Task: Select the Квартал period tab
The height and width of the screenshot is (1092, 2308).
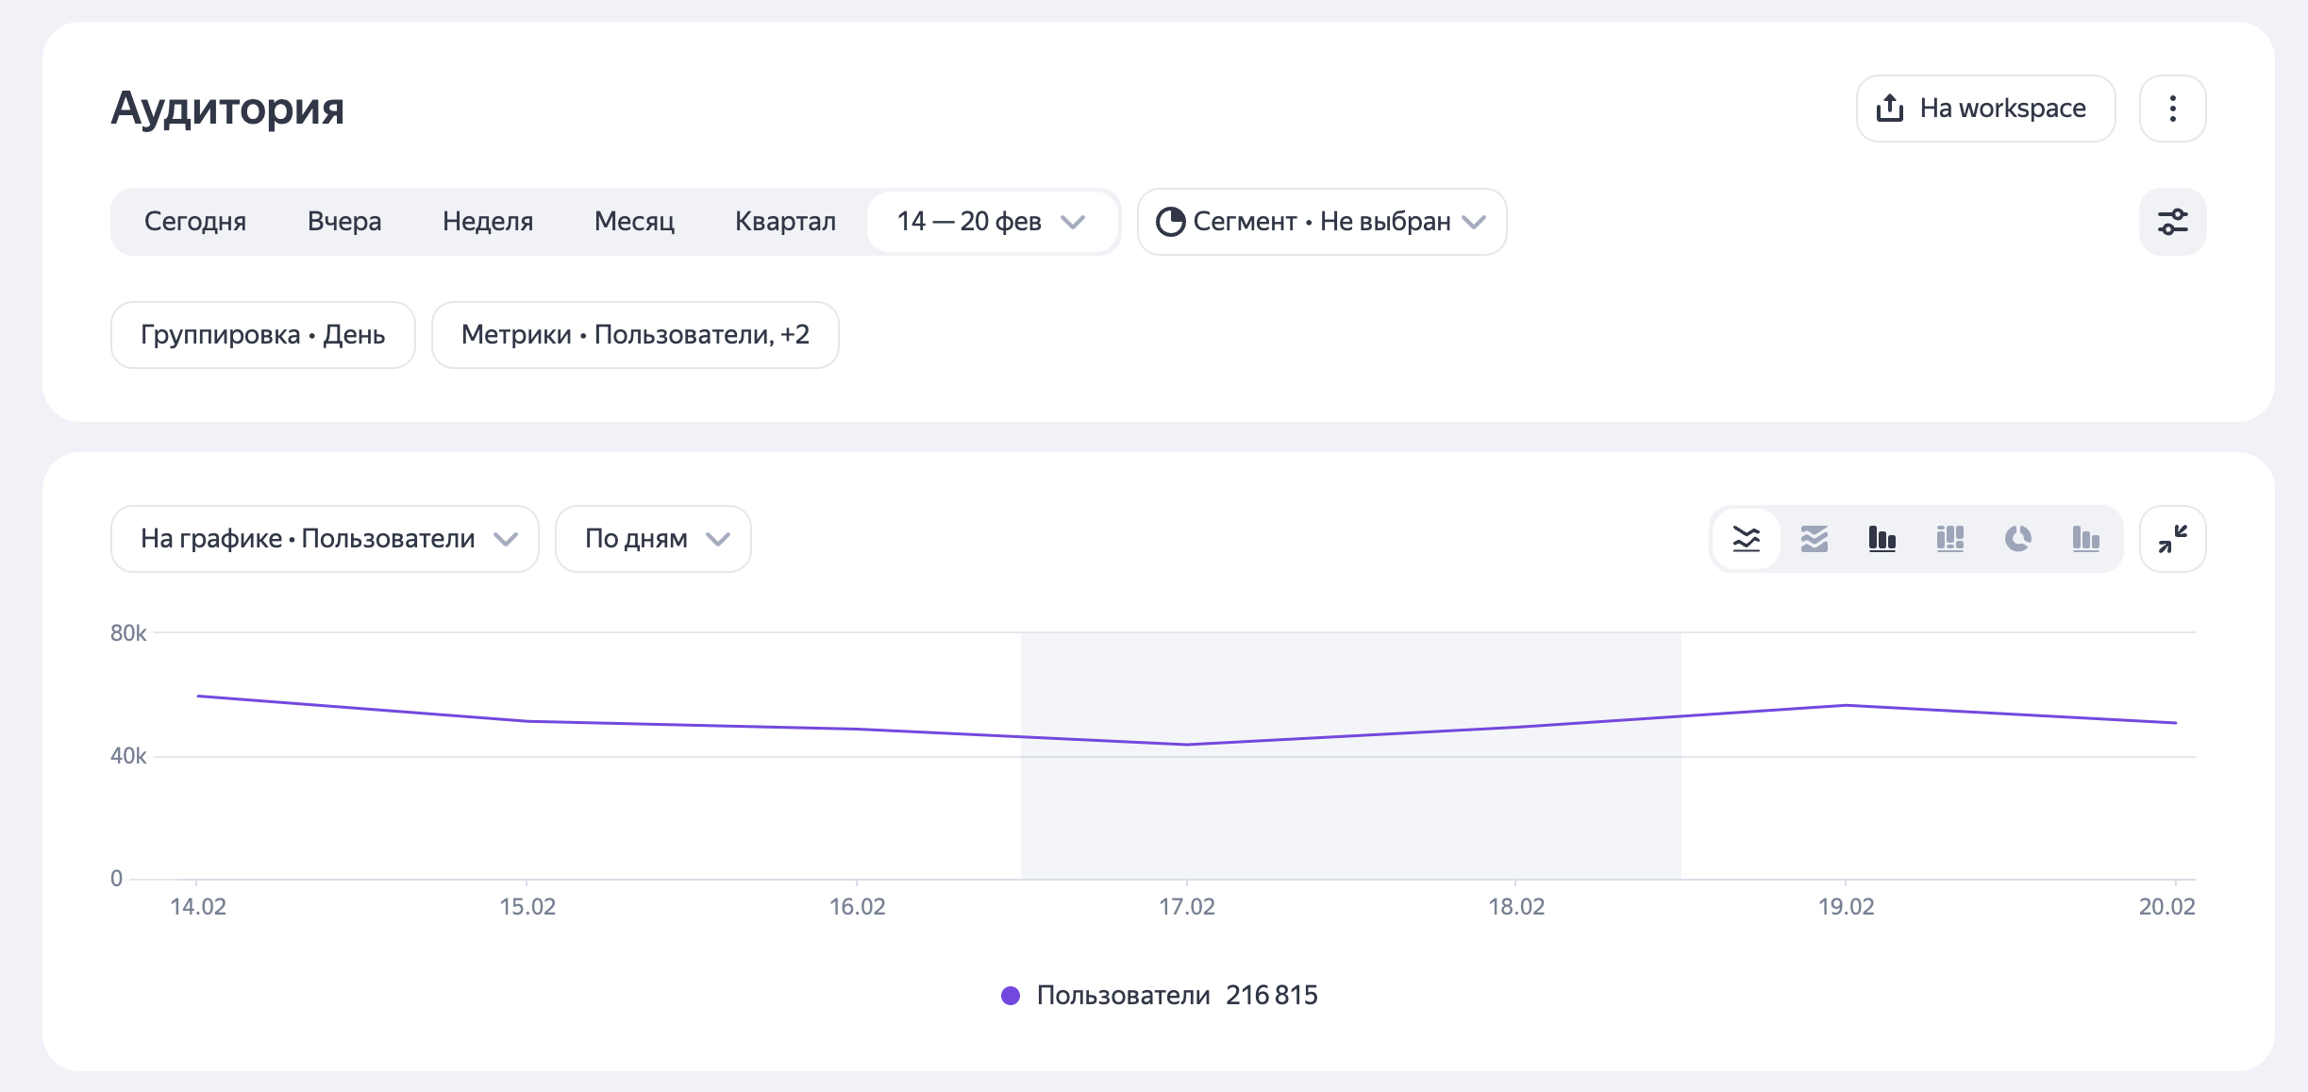Action: pyautogui.click(x=785, y=222)
